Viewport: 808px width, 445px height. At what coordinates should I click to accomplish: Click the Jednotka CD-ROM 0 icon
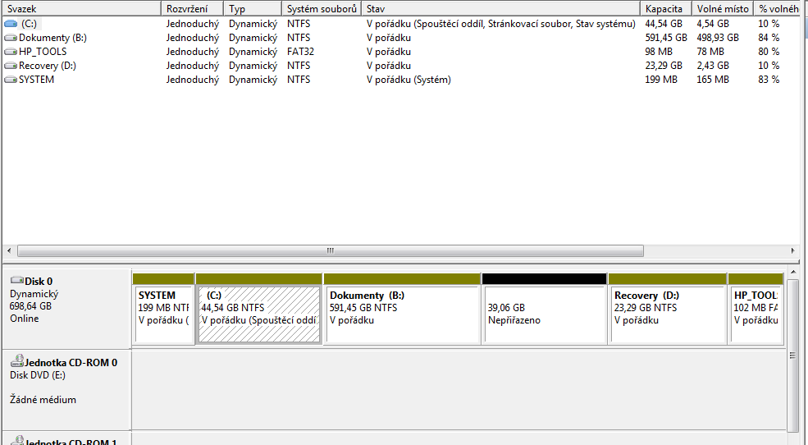pyautogui.click(x=17, y=361)
